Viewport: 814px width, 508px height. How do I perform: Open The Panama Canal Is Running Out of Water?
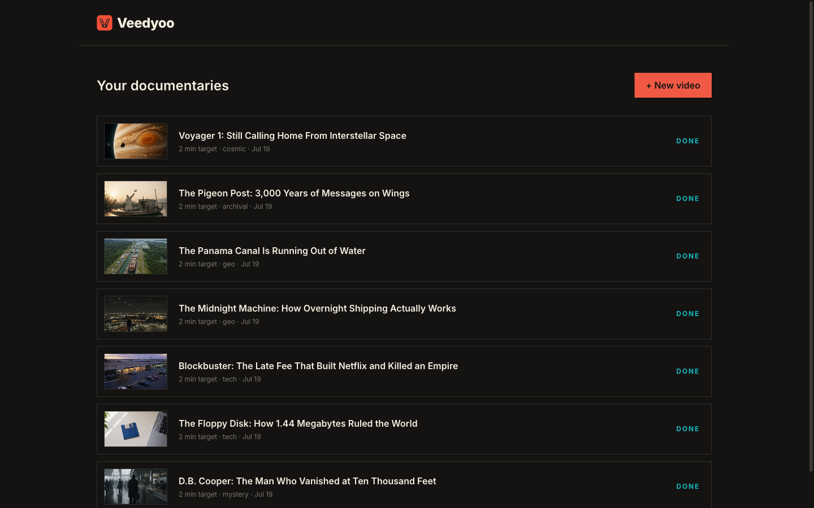click(x=272, y=251)
